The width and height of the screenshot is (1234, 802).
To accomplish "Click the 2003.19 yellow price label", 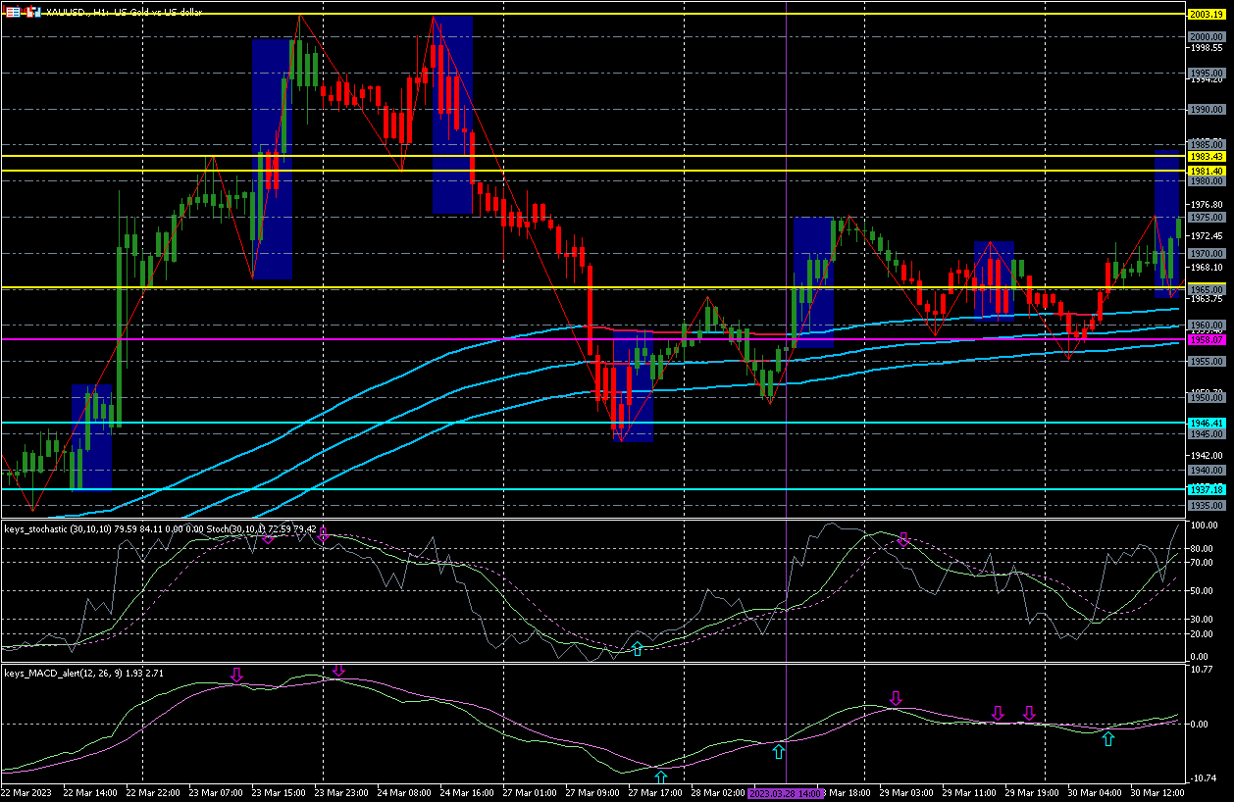I will coord(1204,14).
